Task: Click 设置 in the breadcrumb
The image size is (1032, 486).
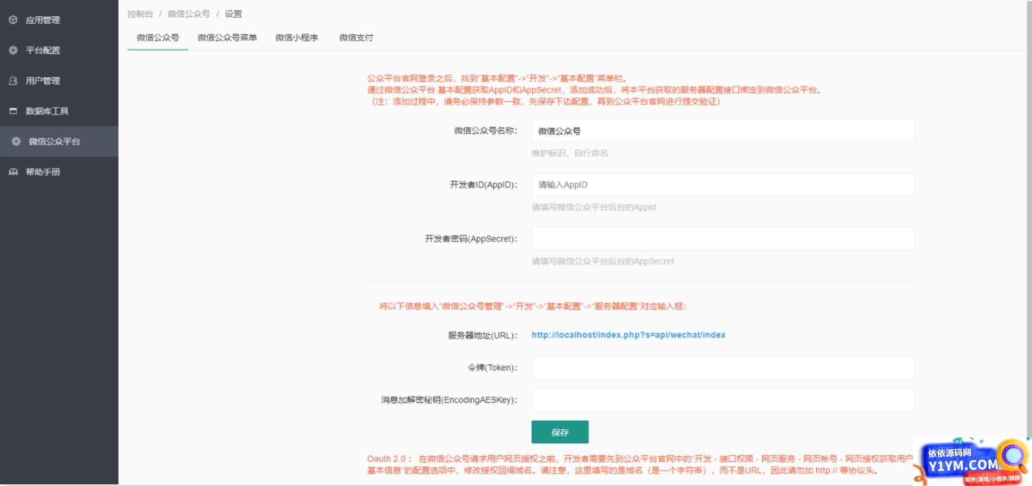Action: 233,14
